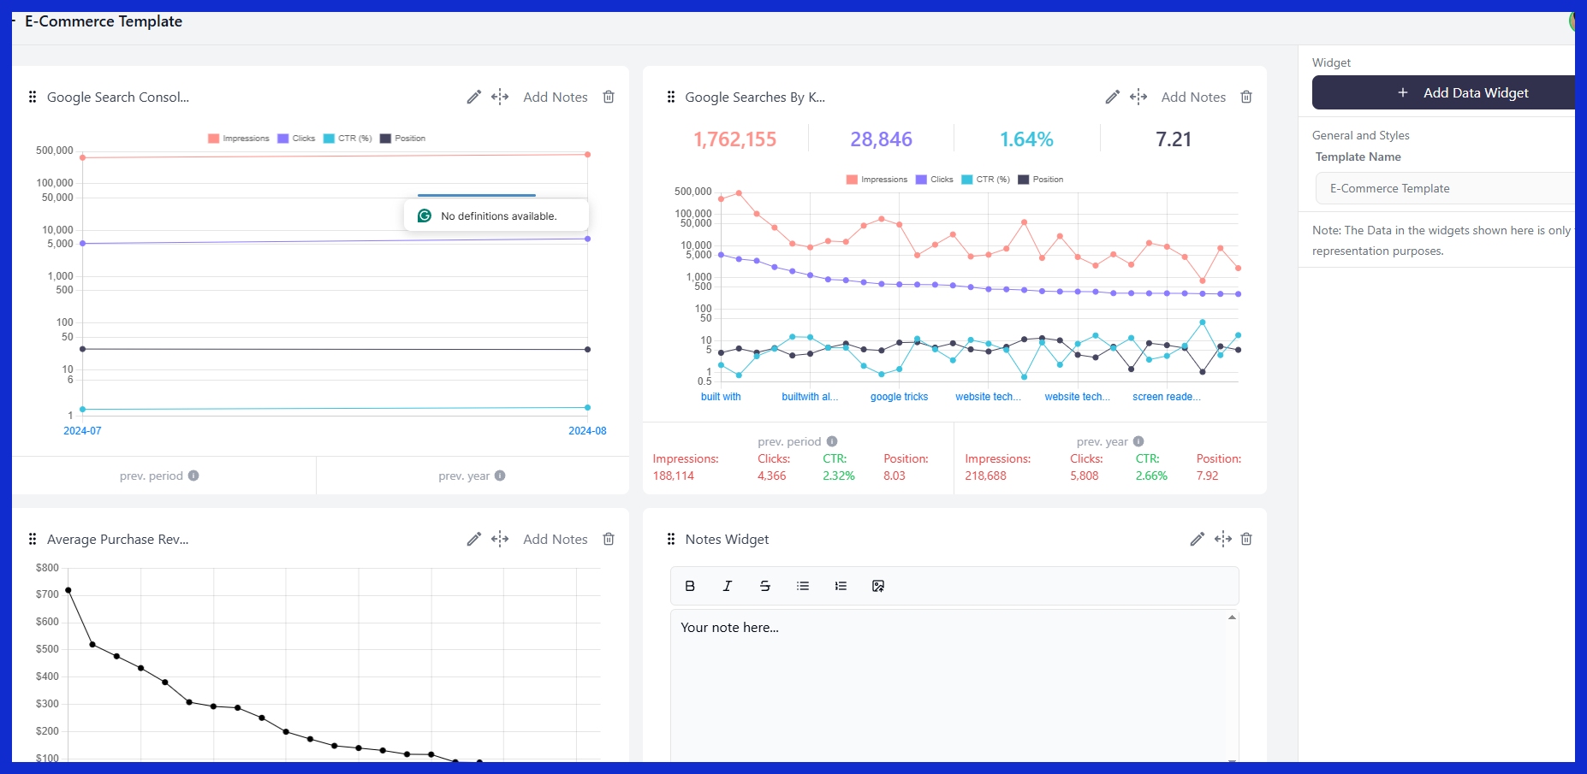The height and width of the screenshot is (774, 1587).
Task: Click the prev. year info icon
Action: click(x=500, y=476)
